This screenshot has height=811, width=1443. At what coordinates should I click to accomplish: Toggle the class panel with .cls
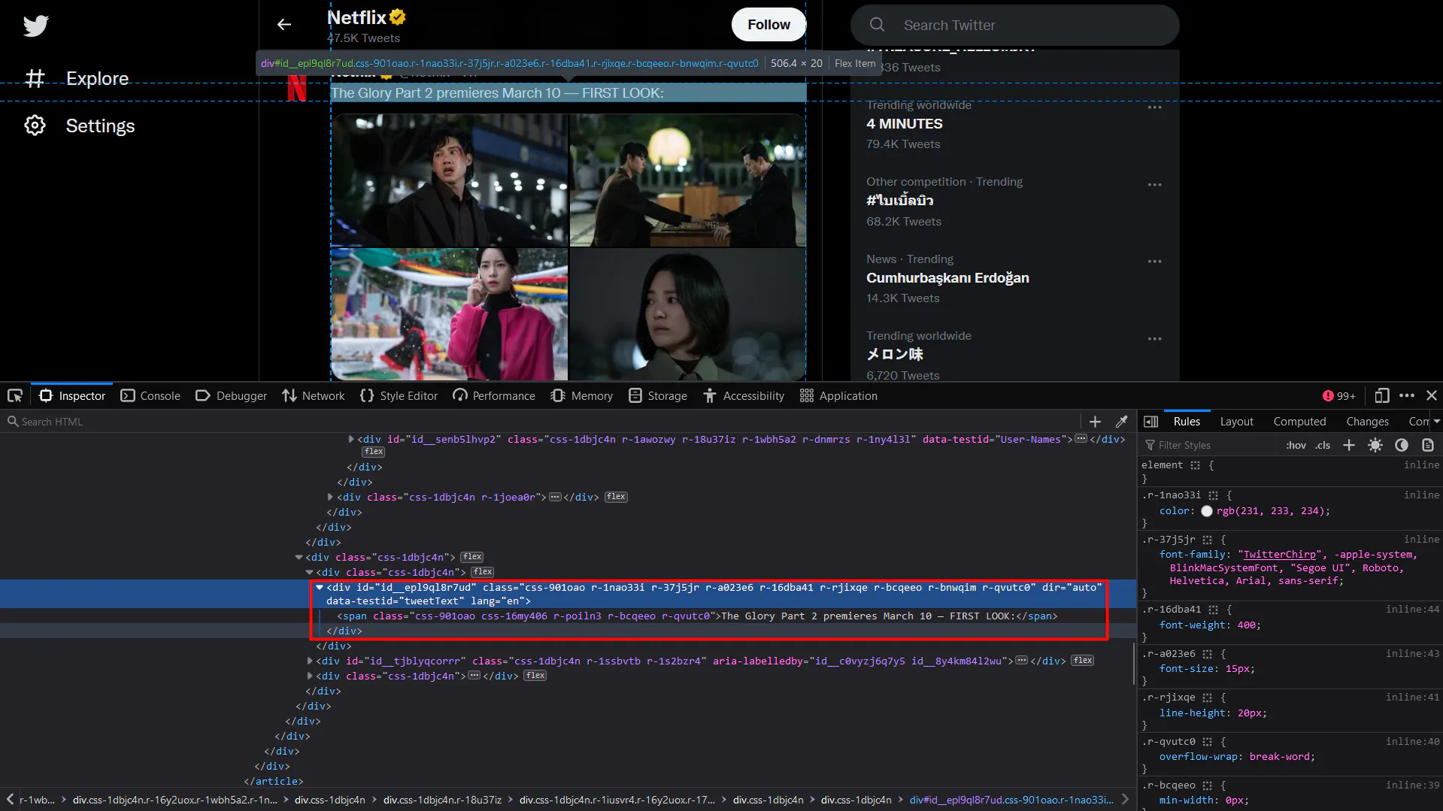(1322, 445)
